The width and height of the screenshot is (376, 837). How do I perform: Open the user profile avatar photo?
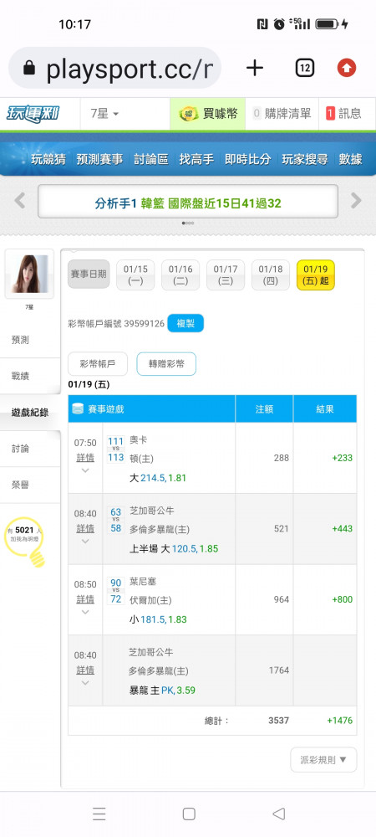tap(29, 274)
